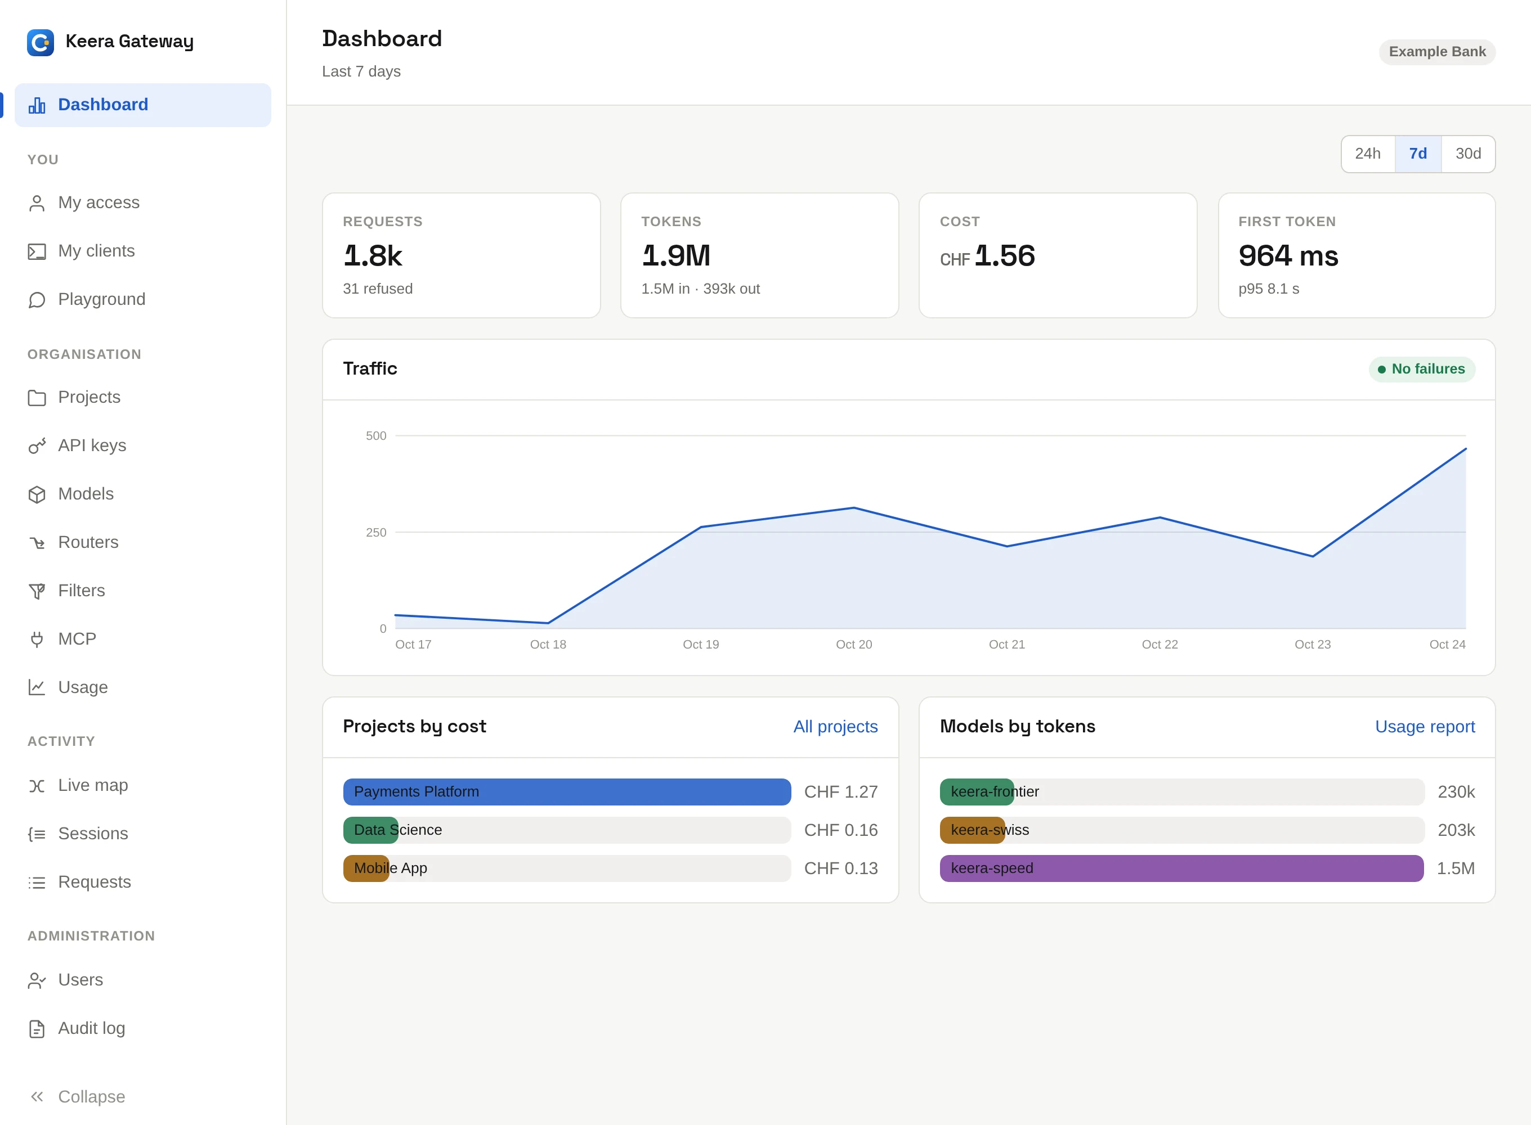Viewport: 1531px width, 1125px height.
Task: Click the Live map icon
Action: 37,786
